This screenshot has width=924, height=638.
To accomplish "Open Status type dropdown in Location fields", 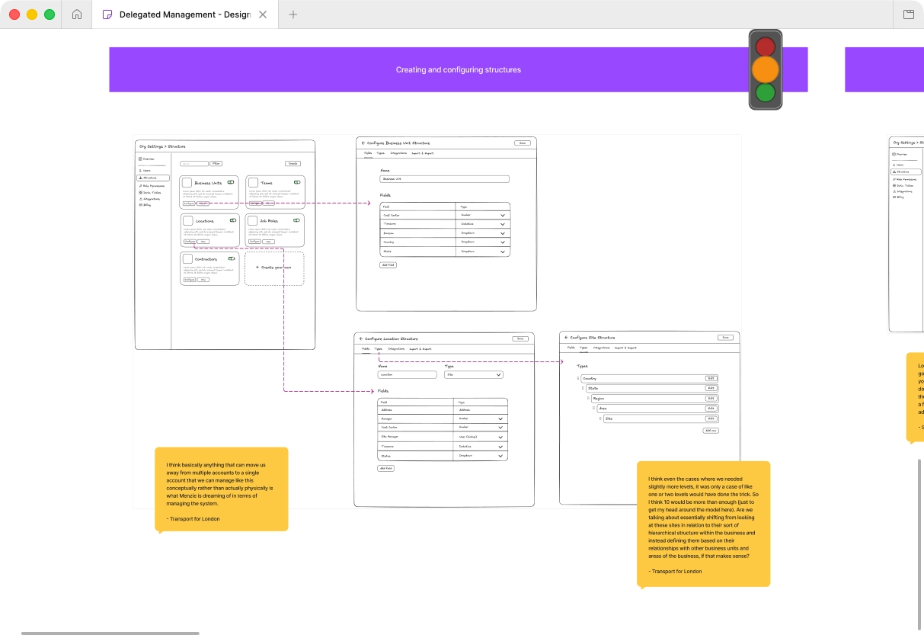I will [x=500, y=456].
